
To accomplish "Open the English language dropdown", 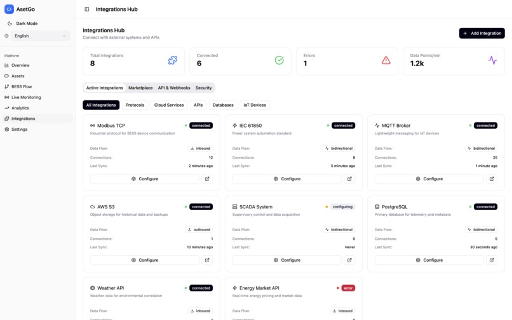I will tap(41, 36).
